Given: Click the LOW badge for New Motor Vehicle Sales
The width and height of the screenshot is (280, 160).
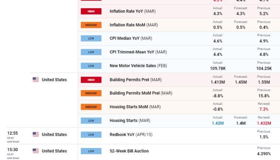Looking at the screenshot, I should pyautogui.click(x=91, y=66).
